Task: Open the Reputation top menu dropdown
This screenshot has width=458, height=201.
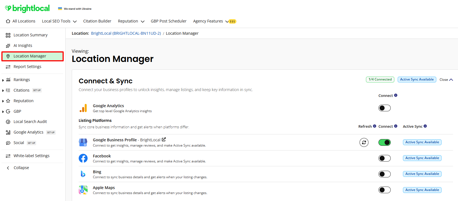Action: (x=131, y=21)
